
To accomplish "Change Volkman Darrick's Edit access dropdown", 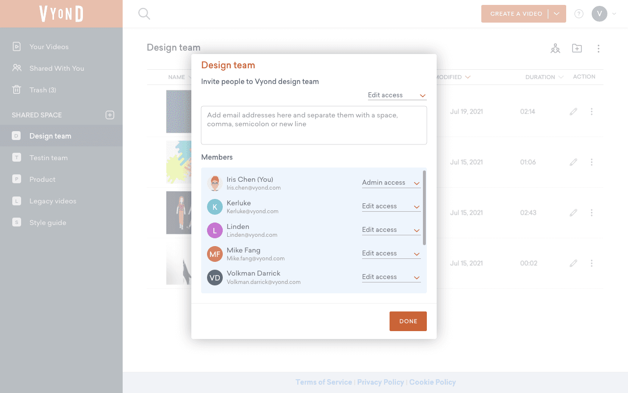I will click(392, 277).
